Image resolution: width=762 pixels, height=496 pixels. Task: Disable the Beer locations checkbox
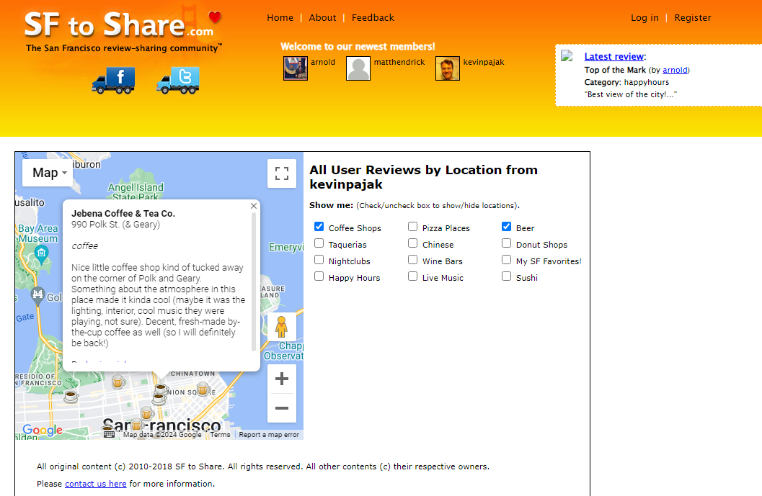coord(507,227)
